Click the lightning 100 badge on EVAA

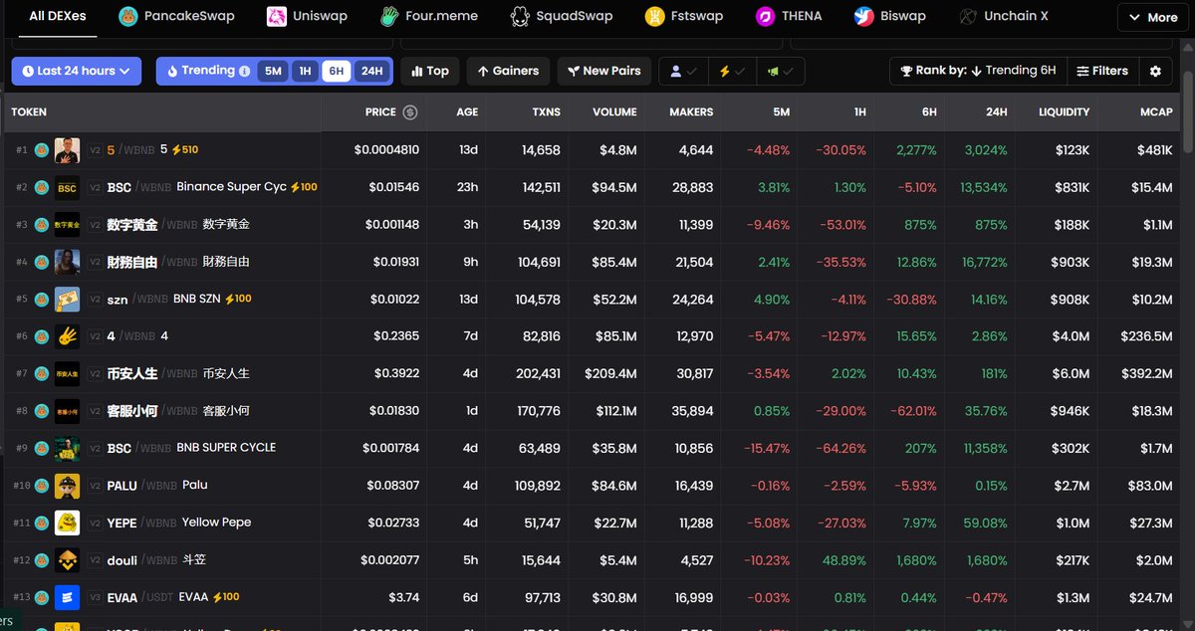click(226, 597)
